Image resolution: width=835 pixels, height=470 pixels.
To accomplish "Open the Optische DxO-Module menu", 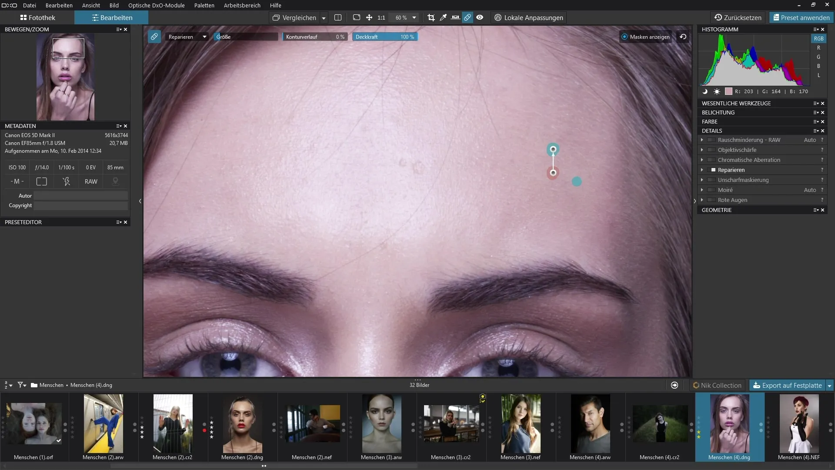I will pyautogui.click(x=157, y=5).
